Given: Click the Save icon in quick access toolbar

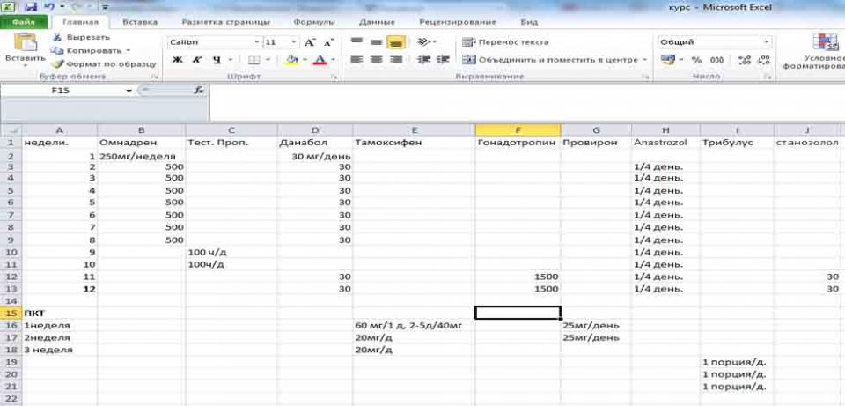Looking at the screenshot, I should point(31,6).
